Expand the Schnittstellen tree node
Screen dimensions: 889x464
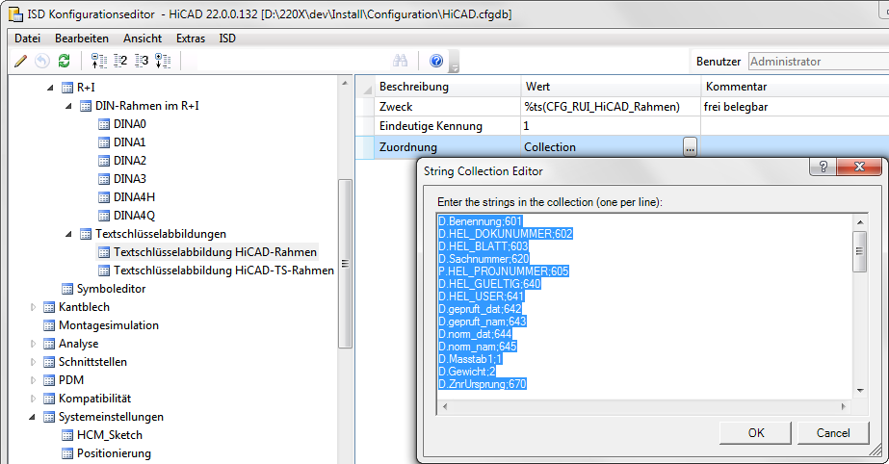click(33, 362)
